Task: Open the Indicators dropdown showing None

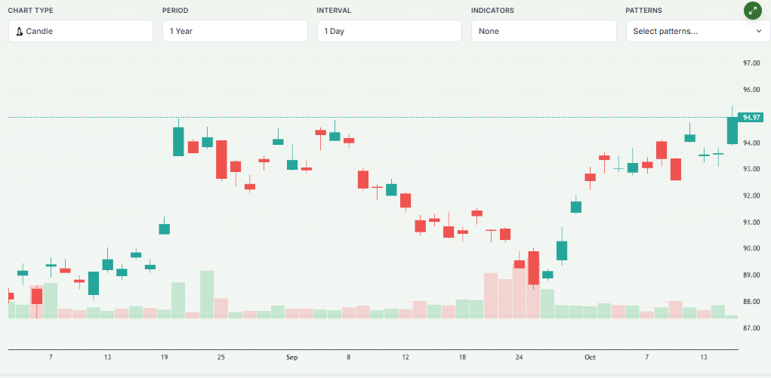Action: tap(544, 32)
